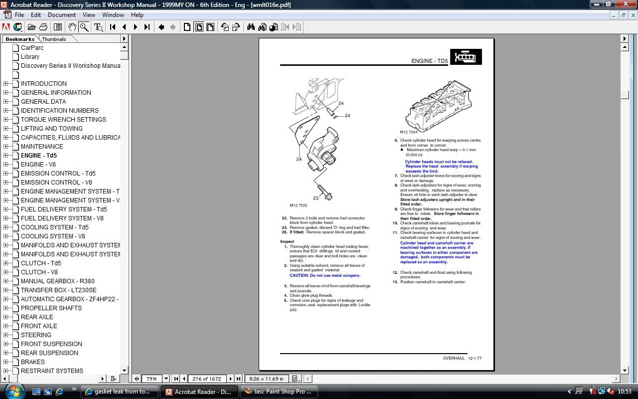Image resolution: width=638 pixels, height=399 pixels.
Task: Open the zoom percentage dropdown arrow
Action: click(x=166, y=379)
